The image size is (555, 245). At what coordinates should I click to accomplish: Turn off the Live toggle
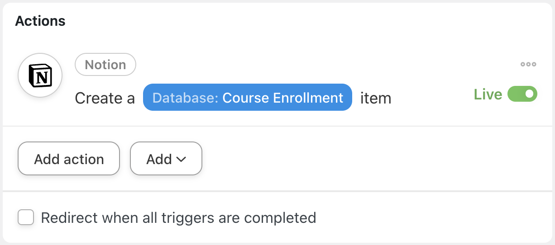pos(522,94)
